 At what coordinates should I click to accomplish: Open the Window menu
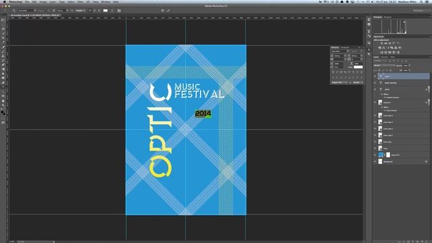(105, 1)
